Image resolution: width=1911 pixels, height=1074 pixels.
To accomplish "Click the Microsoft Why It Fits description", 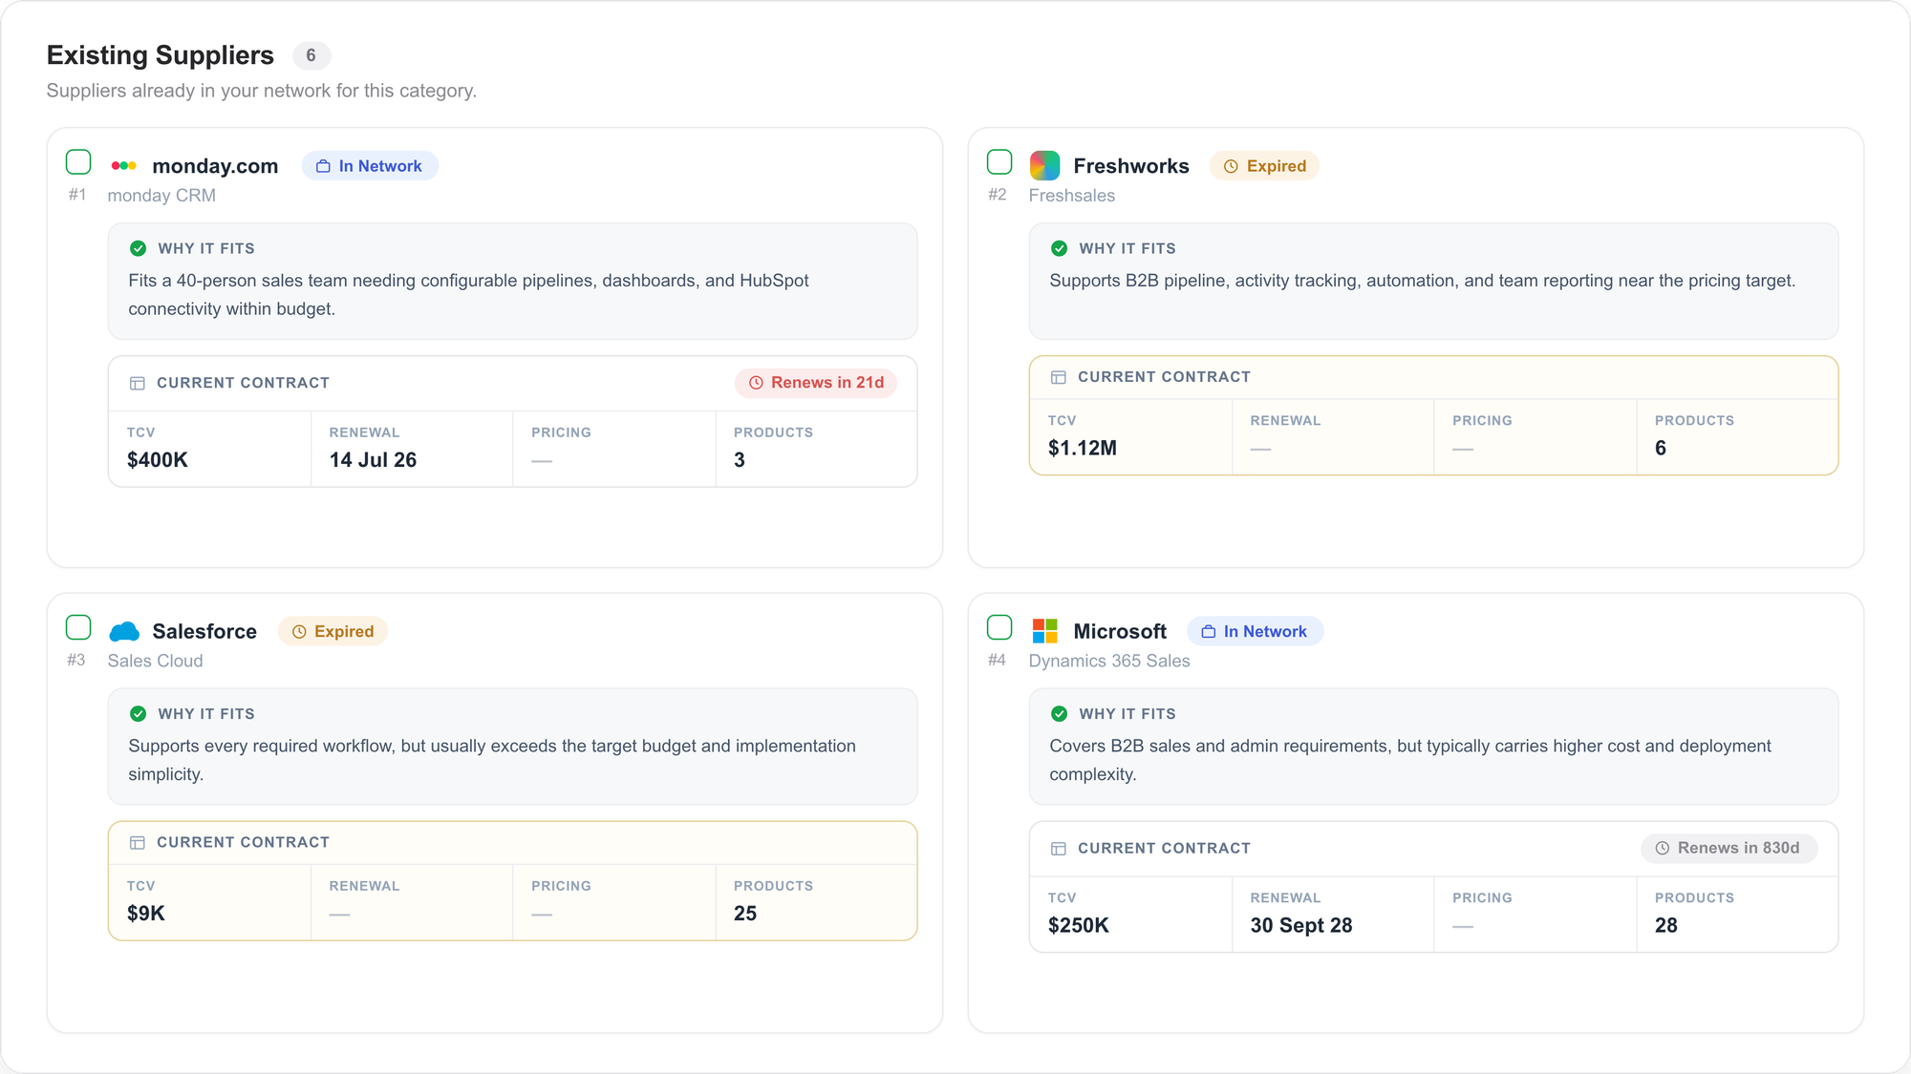I will [x=1410, y=760].
